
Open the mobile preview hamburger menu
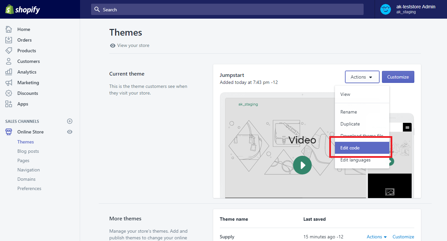click(407, 127)
